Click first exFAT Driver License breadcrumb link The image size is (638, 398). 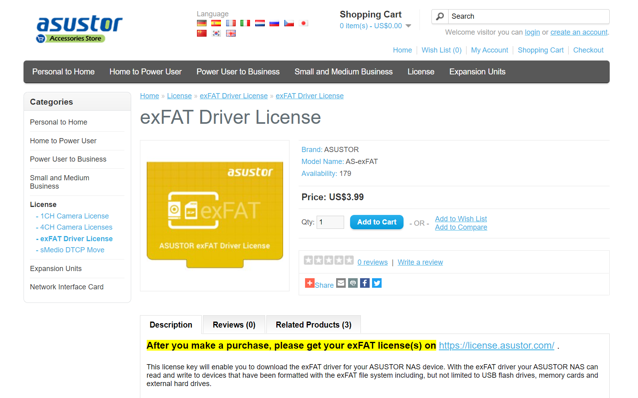coord(234,96)
